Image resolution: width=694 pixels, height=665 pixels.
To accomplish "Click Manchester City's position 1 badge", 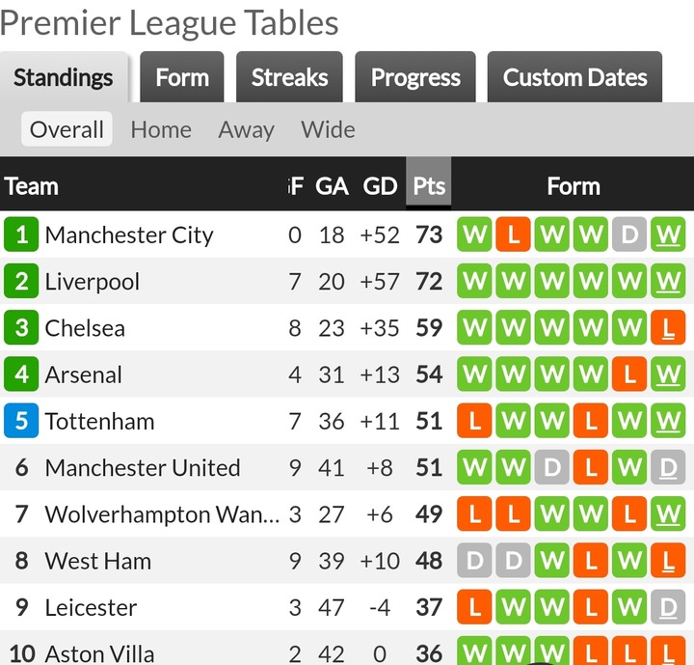I will tap(21, 235).
